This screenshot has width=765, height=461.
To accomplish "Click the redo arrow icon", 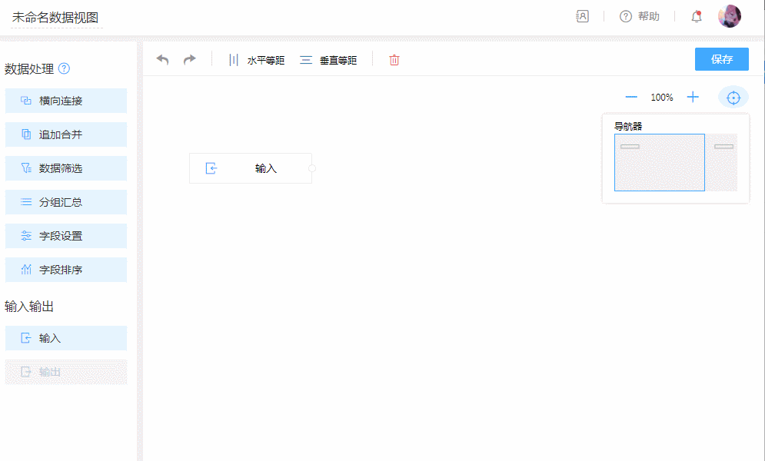I will [189, 60].
